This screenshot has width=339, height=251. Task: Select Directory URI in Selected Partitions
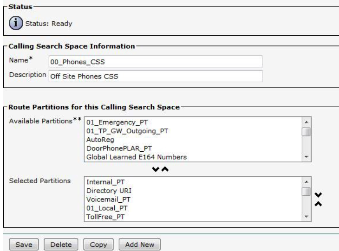[194, 191]
